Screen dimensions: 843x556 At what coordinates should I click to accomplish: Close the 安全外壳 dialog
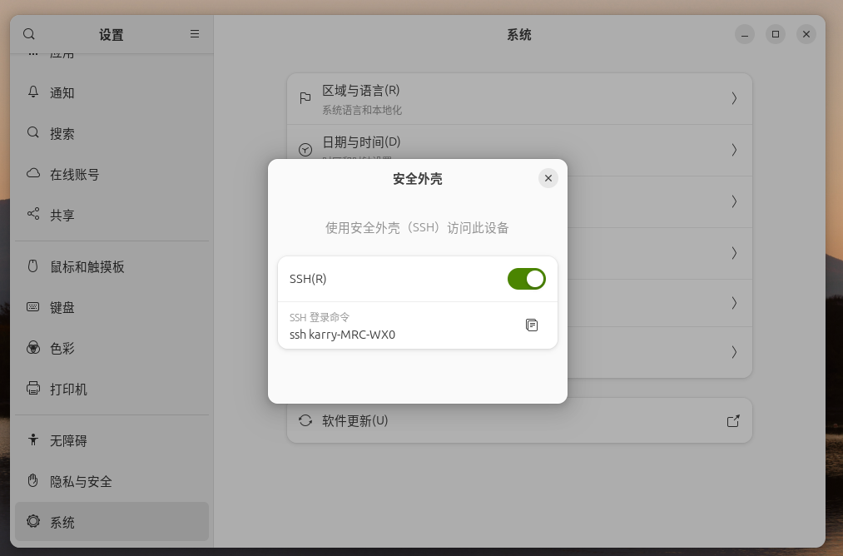pos(548,178)
